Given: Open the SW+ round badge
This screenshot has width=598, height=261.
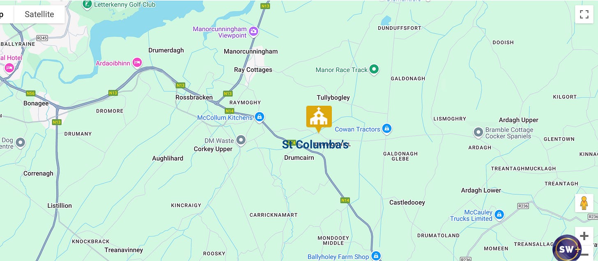Looking at the screenshot, I should [567, 248].
